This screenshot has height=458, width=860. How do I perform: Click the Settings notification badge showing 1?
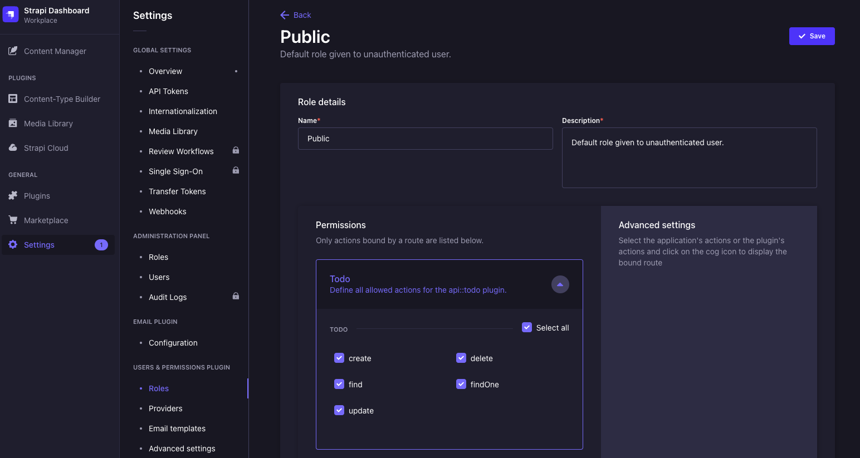click(x=101, y=245)
